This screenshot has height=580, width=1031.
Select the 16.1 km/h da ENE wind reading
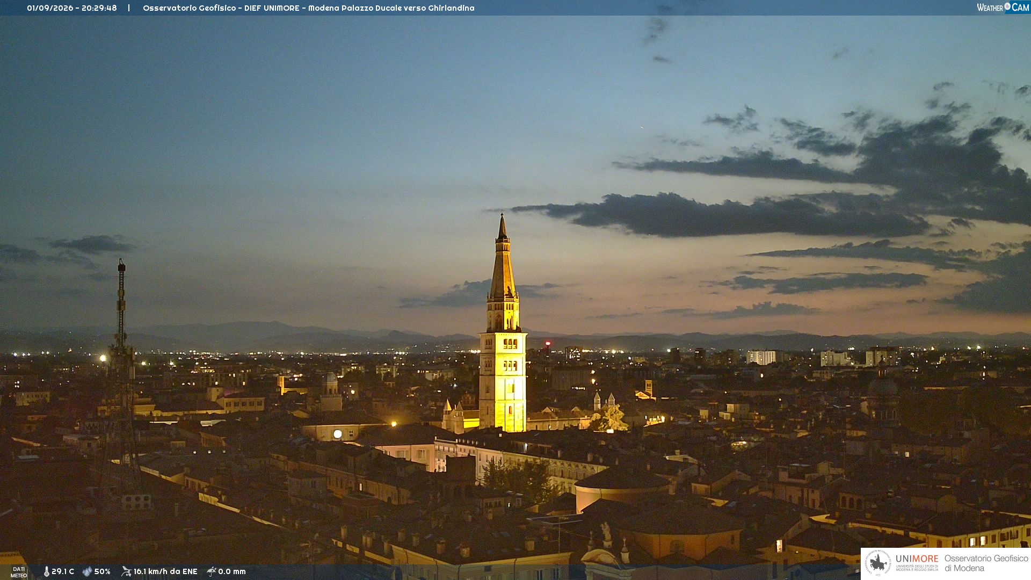[x=165, y=571]
